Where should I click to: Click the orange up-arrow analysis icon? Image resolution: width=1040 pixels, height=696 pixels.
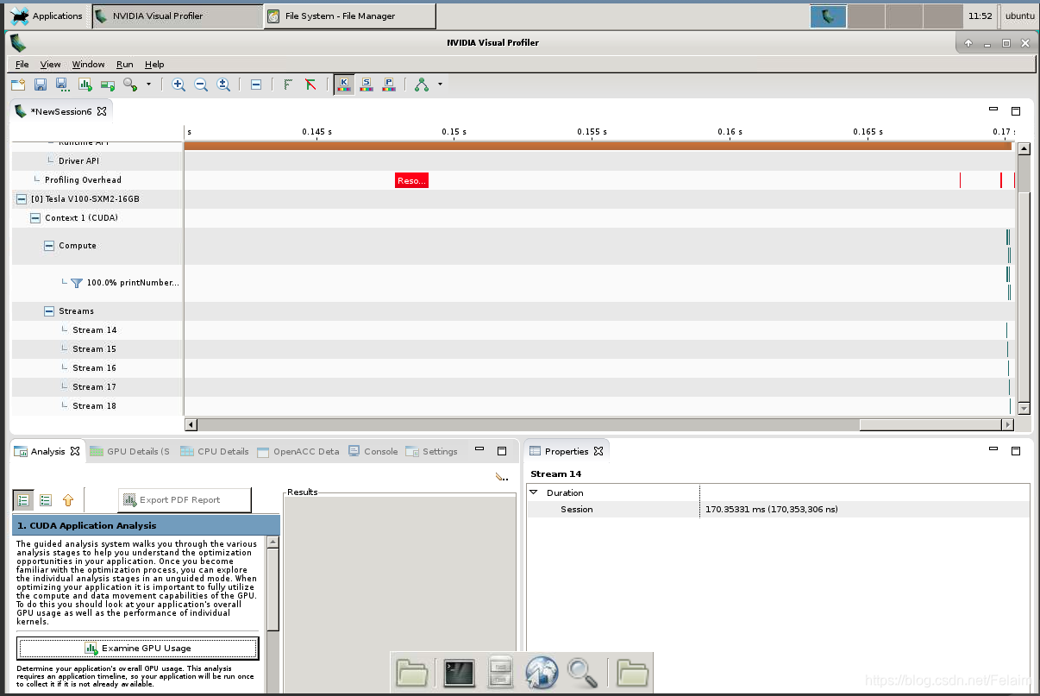point(68,500)
